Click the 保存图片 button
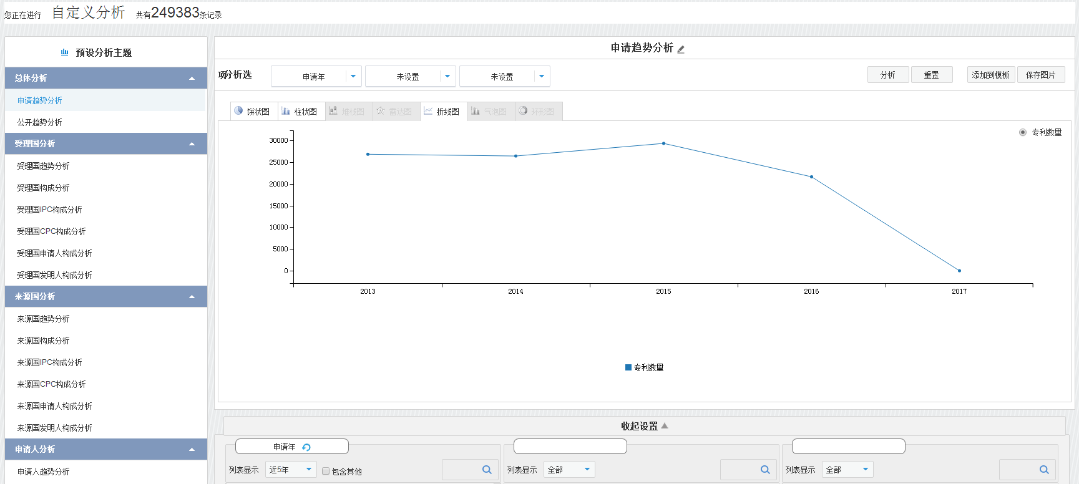Image resolution: width=1079 pixels, height=484 pixels. (1040, 75)
